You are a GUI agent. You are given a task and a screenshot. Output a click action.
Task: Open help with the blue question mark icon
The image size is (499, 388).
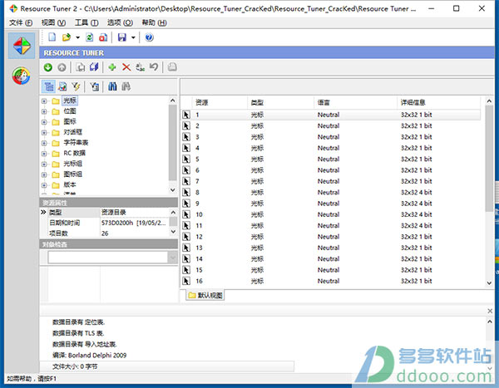(x=149, y=37)
